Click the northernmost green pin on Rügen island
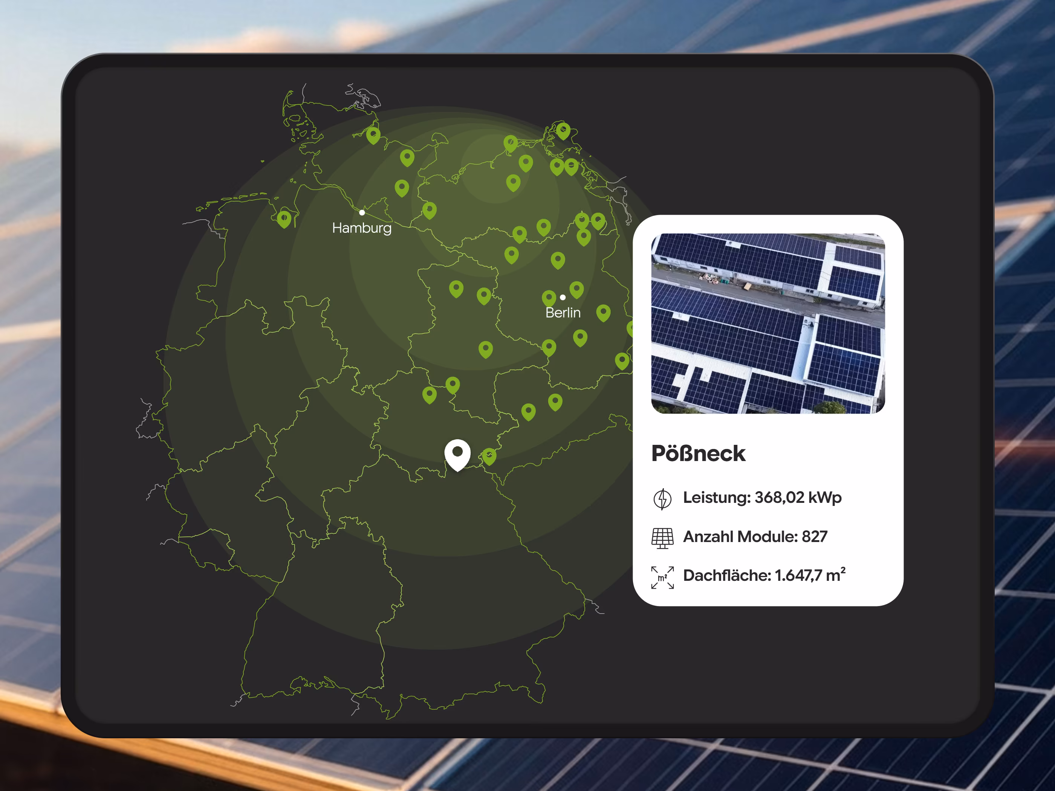Screen dimensions: 1055x791 tap(563, 131)
